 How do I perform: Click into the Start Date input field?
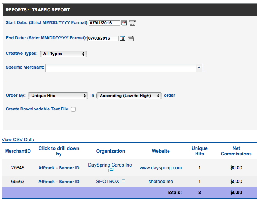coord(104,23)
